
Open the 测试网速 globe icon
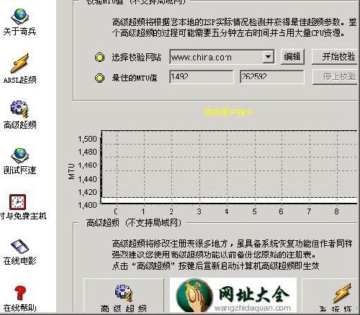(19, 155)
